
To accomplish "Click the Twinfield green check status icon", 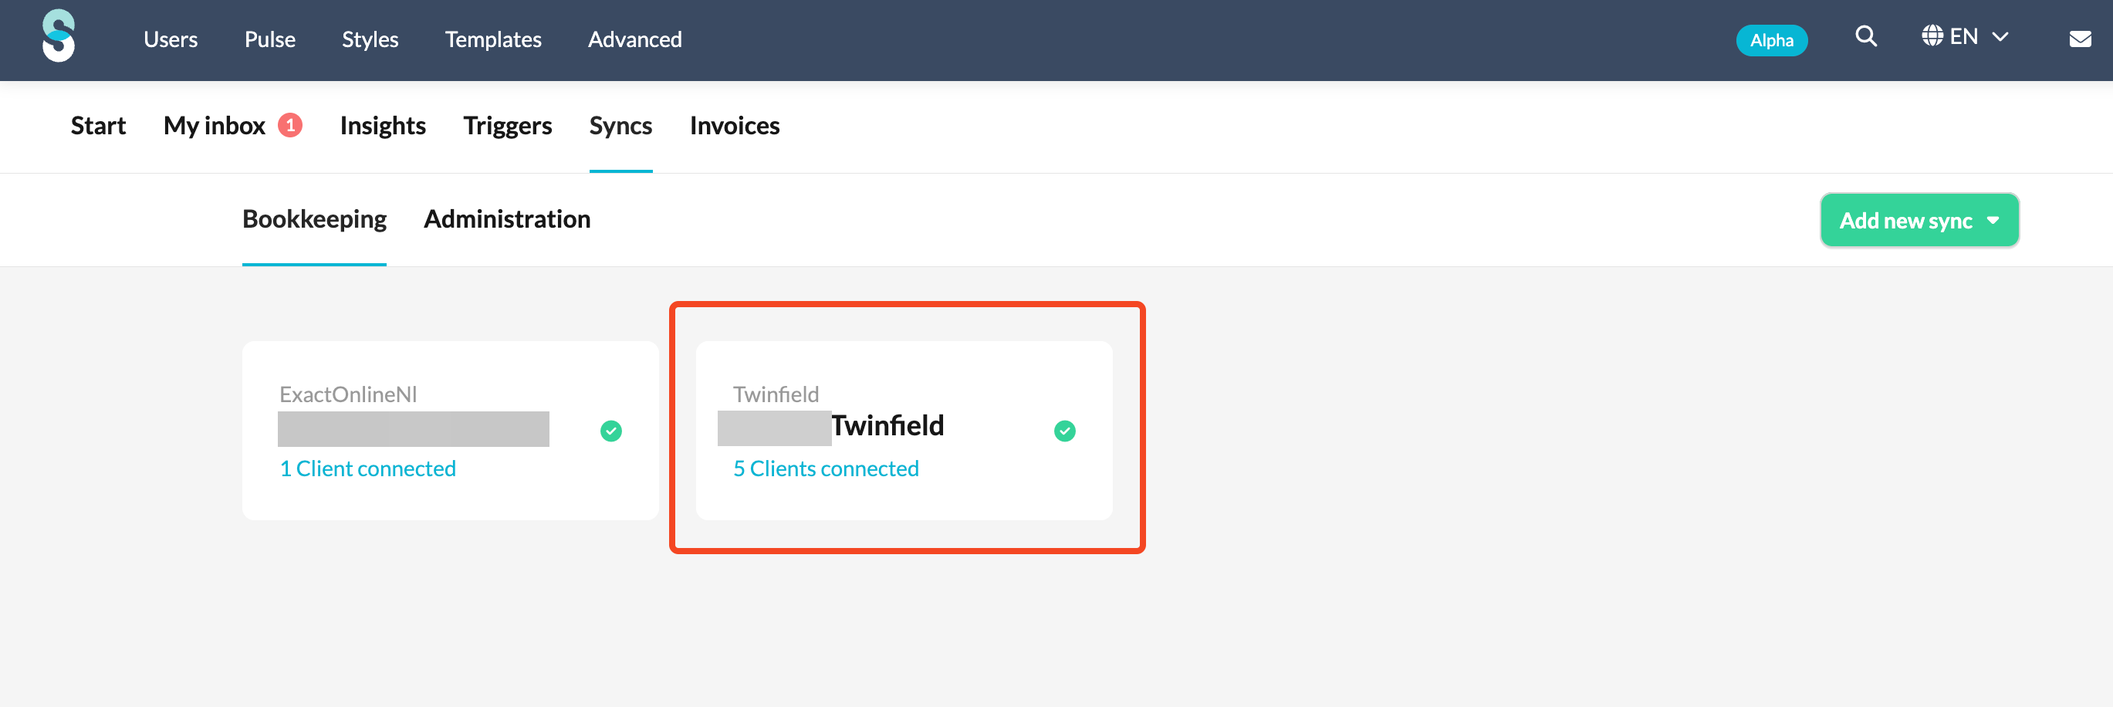I will (x=1065, y=431).
